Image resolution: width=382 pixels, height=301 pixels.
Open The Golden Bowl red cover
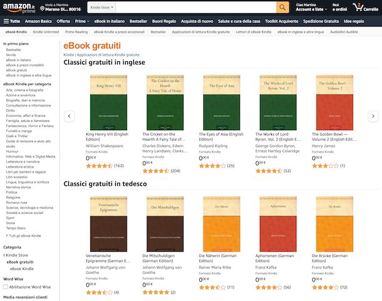click(x=334, y=103)
